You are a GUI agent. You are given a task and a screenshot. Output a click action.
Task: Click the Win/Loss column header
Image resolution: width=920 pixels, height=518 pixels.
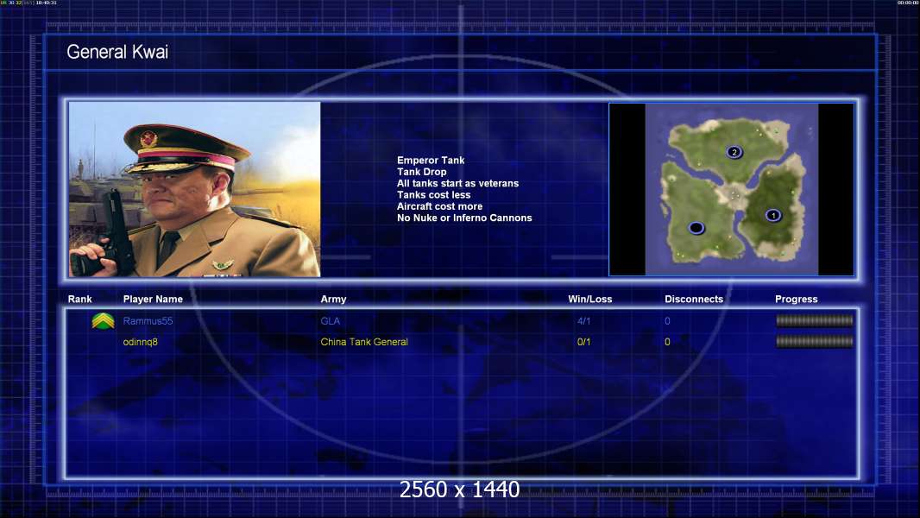[x=589, y=300]
